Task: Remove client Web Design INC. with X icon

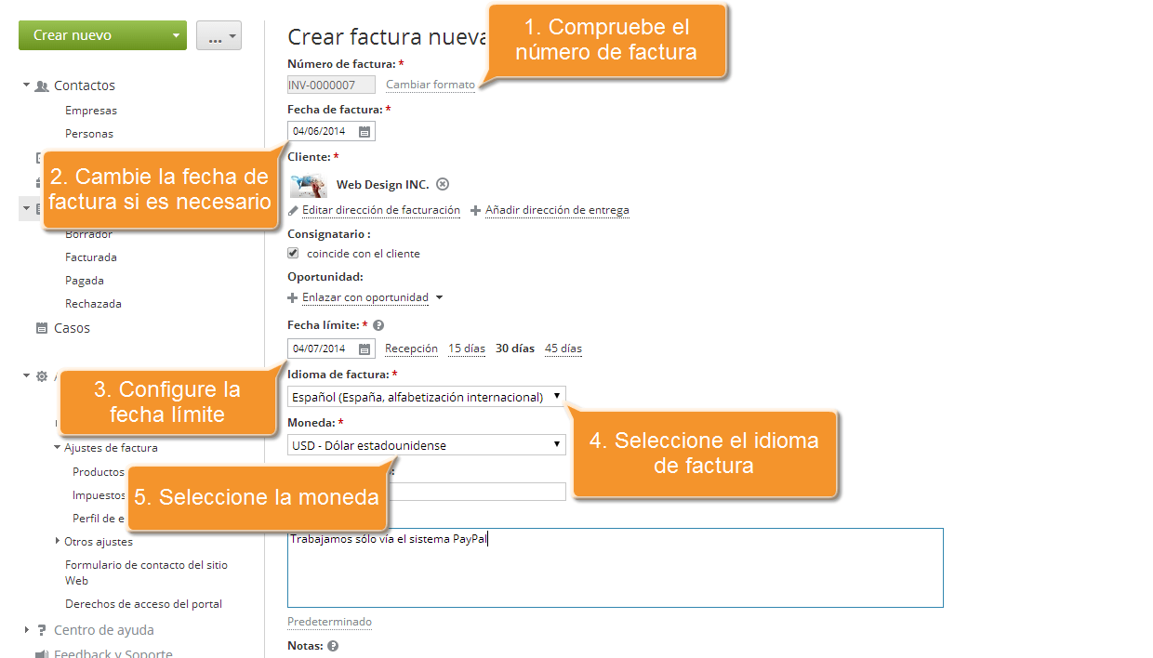Action: 443,184
